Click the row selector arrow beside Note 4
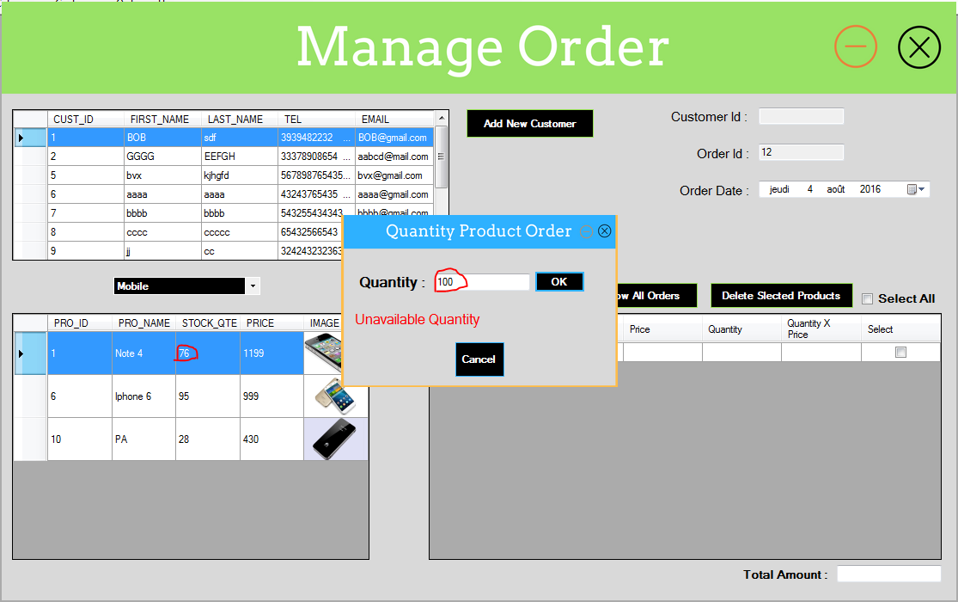Viewport: 958px width, 602px height. click(x=23, y=353)
